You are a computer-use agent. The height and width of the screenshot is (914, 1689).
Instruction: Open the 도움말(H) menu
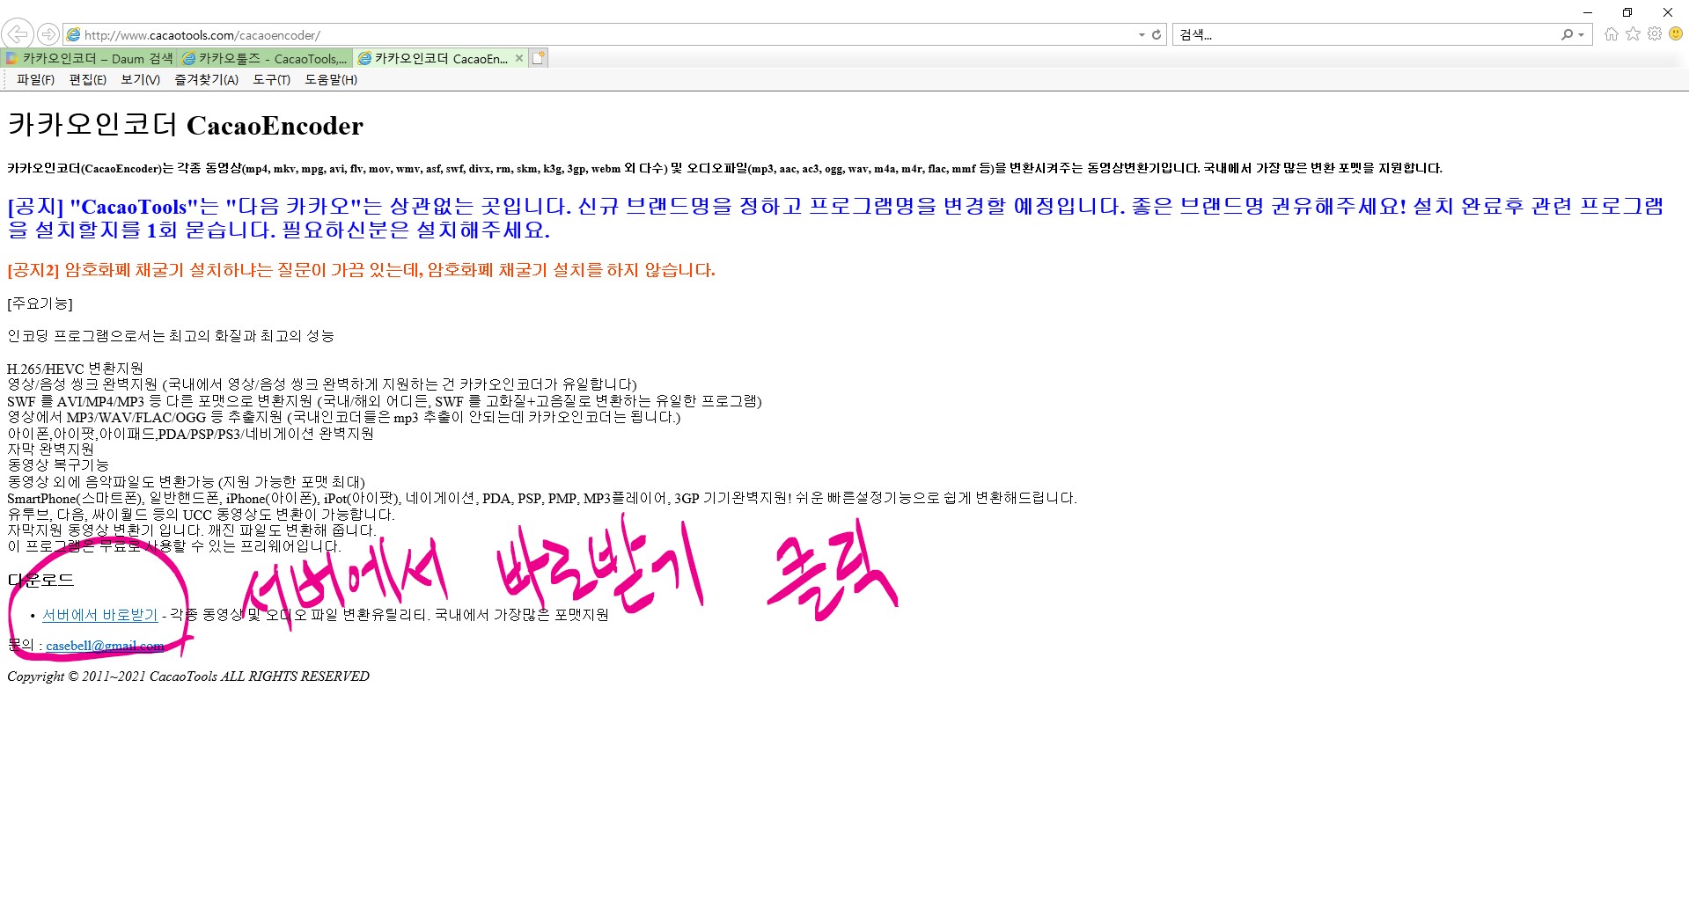(x=331, y=79)
